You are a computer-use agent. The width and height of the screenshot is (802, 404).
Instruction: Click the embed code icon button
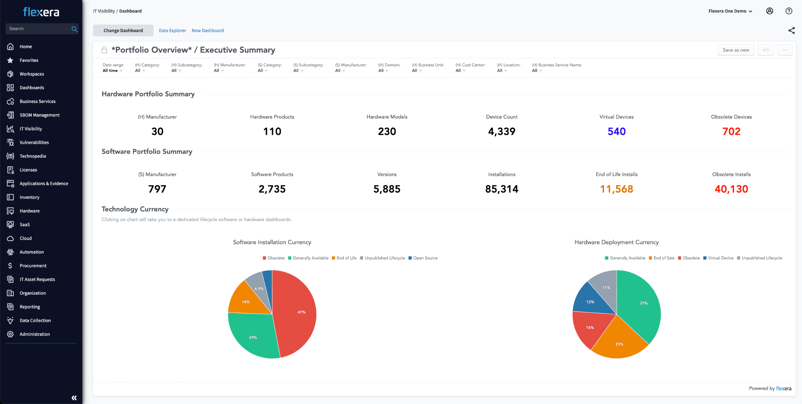click(766, 50)
